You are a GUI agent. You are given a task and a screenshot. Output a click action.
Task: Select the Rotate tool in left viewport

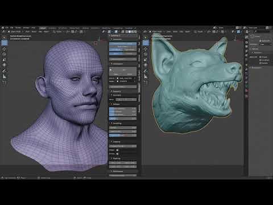pos(4,54)
